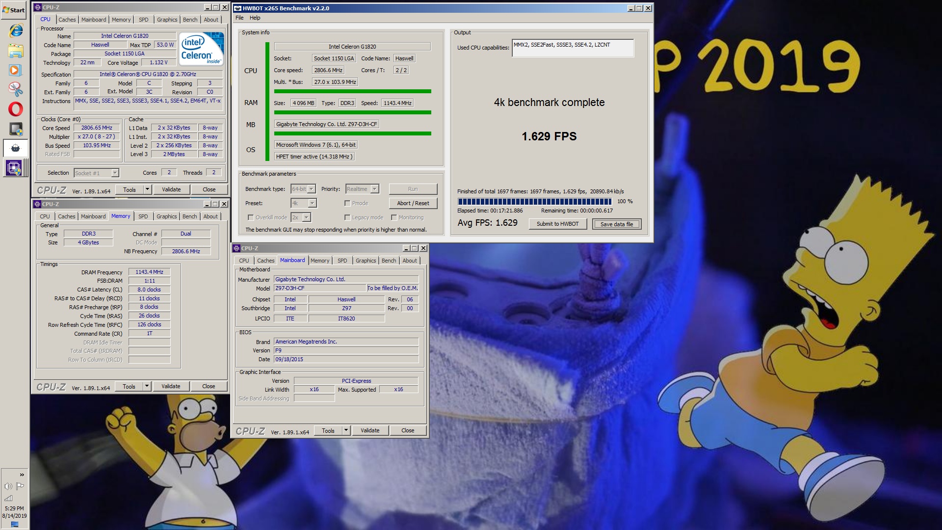Open the File menu in HWBOT x265
This screenshot has height=530, width=942.
(239, 18)
